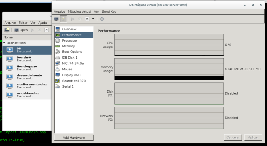Click the Network I/O graph
267x146 pixels.
tap(169, 118)
